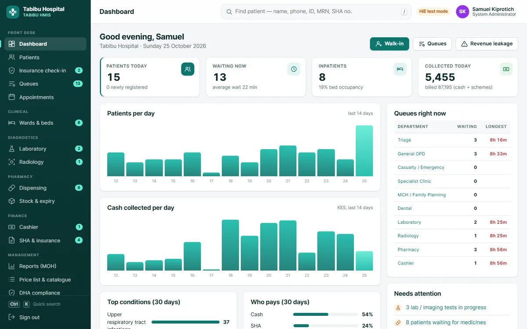Click the Price list & catalogue list icon

click(x=12, y=279)
